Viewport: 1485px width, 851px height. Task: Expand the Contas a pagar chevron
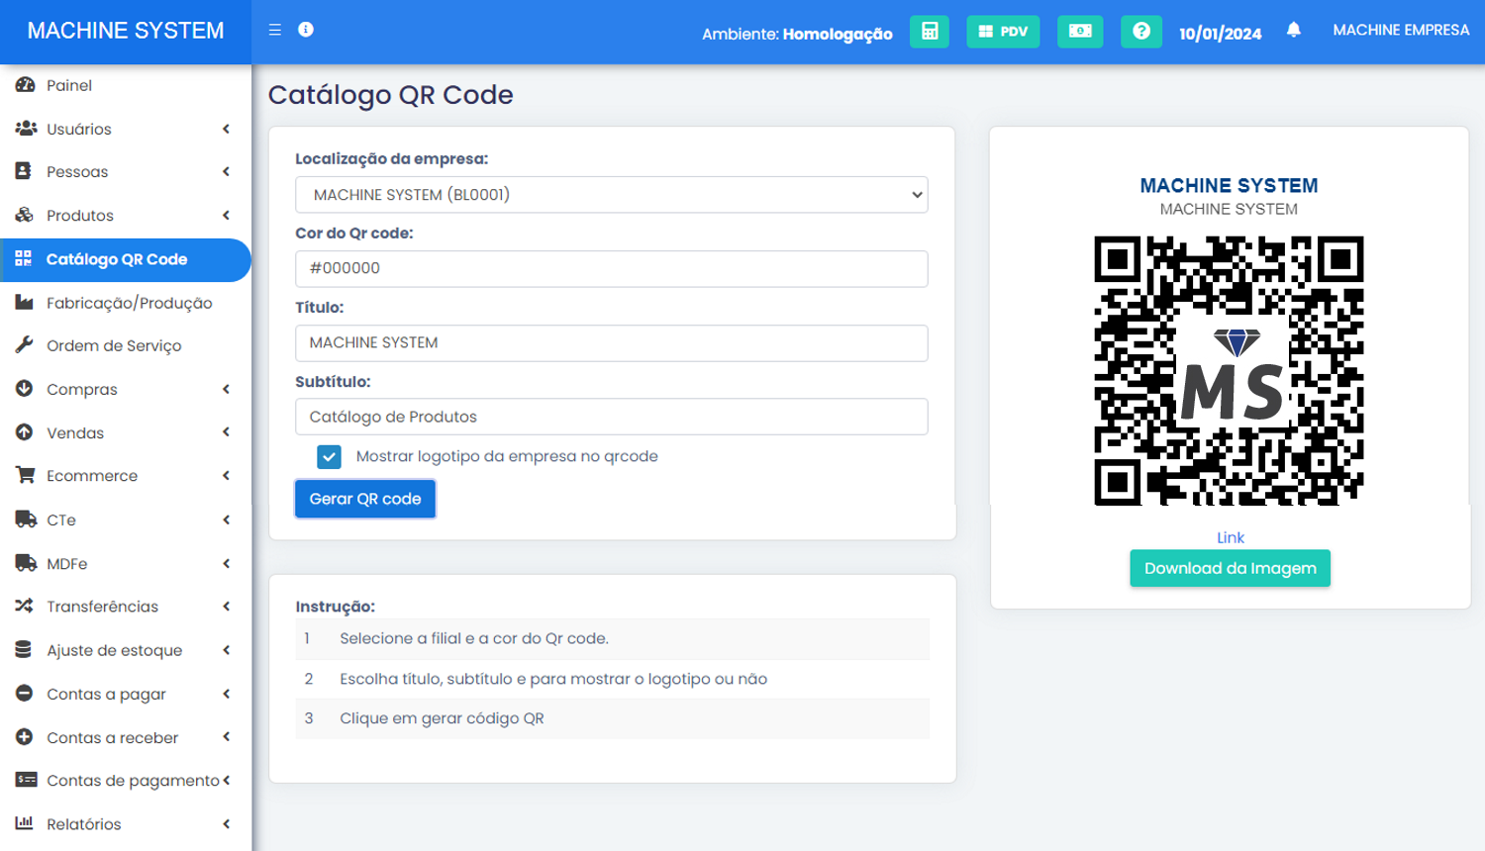(227, 693)
